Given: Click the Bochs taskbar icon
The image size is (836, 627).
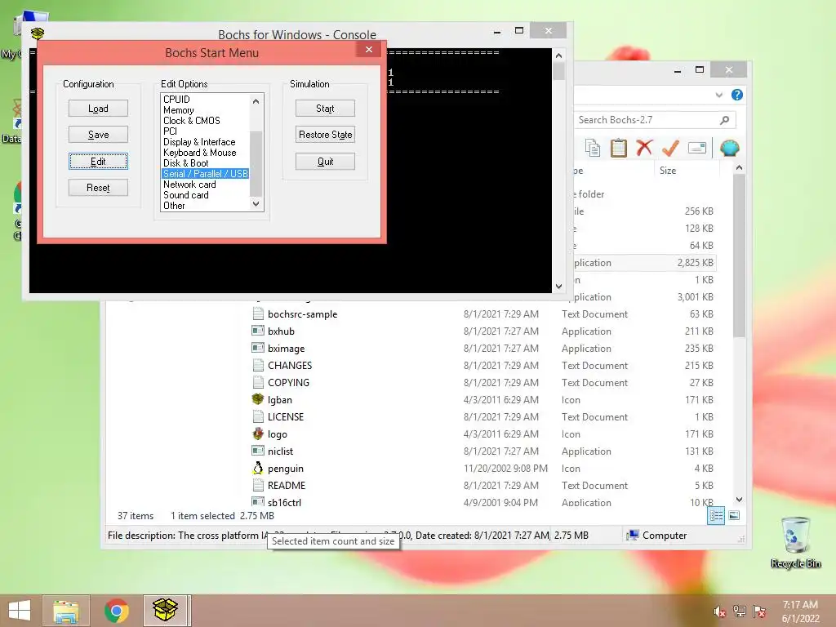Looking at the screenshot, I should 166,611.
